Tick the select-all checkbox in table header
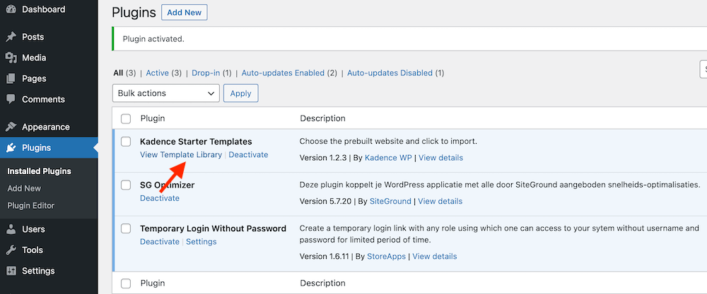Image resolution: width=707 pixels, height=294 pixels. 126,118
